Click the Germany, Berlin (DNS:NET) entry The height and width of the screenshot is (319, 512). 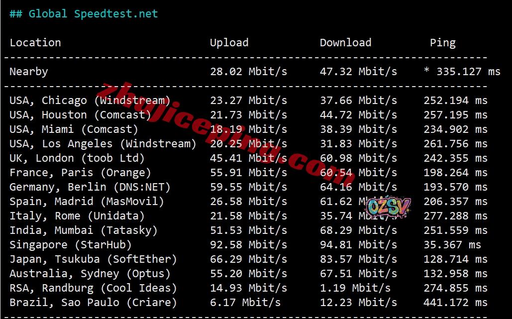[x=90, y=187]
